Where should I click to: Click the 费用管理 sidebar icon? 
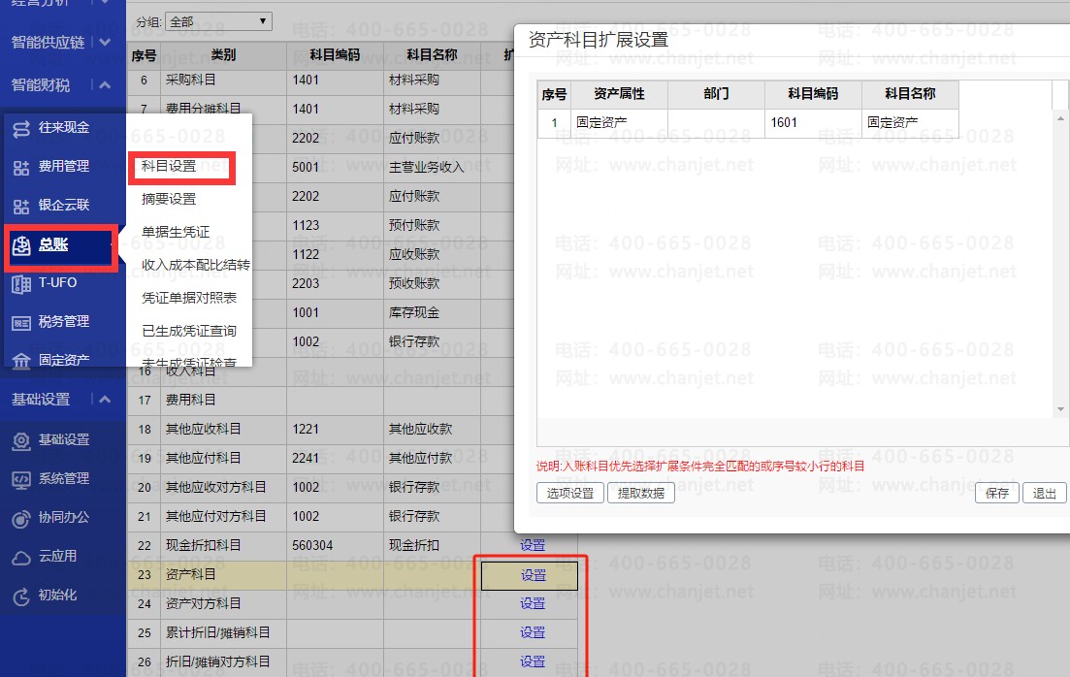pyautogui.click(x=21, y=167)
